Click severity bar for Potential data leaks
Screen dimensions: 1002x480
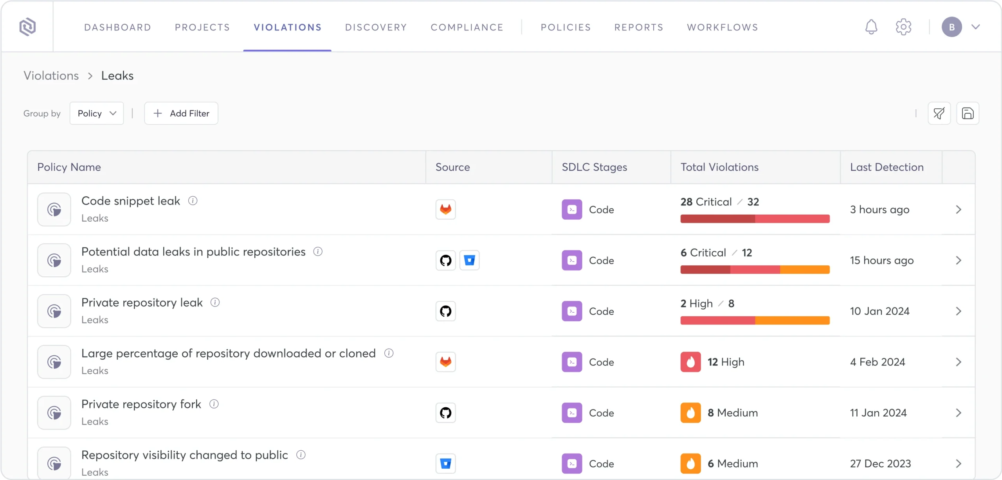(x=755, y=269)
